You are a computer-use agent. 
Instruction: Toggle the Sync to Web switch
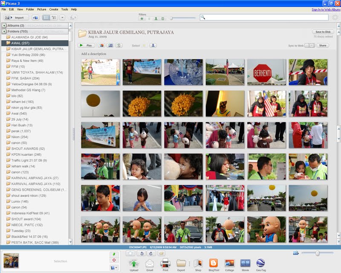coord(310,46)
